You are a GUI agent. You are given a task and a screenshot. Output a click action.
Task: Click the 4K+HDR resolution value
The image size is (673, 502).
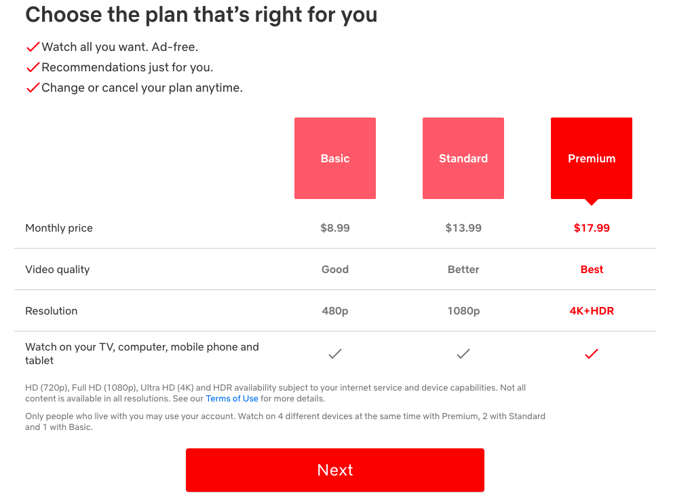(x=592, y=310)
